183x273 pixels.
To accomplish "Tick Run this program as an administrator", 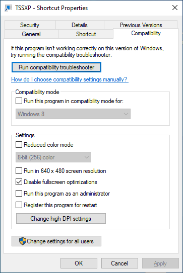I will [19, 194].
